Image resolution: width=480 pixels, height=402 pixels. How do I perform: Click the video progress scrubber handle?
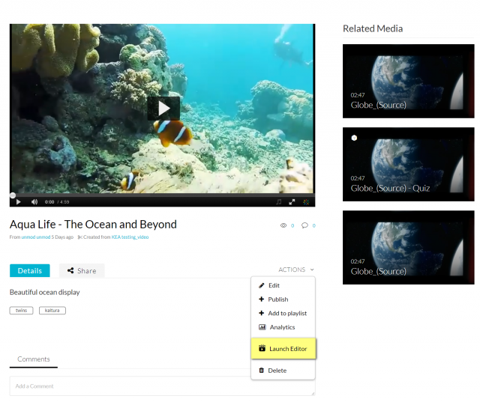[13, 195]
